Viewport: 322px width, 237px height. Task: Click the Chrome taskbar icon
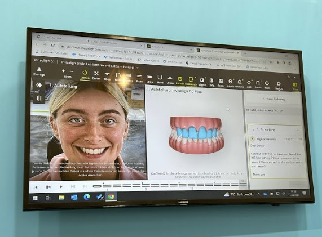[x=111, y=196]
